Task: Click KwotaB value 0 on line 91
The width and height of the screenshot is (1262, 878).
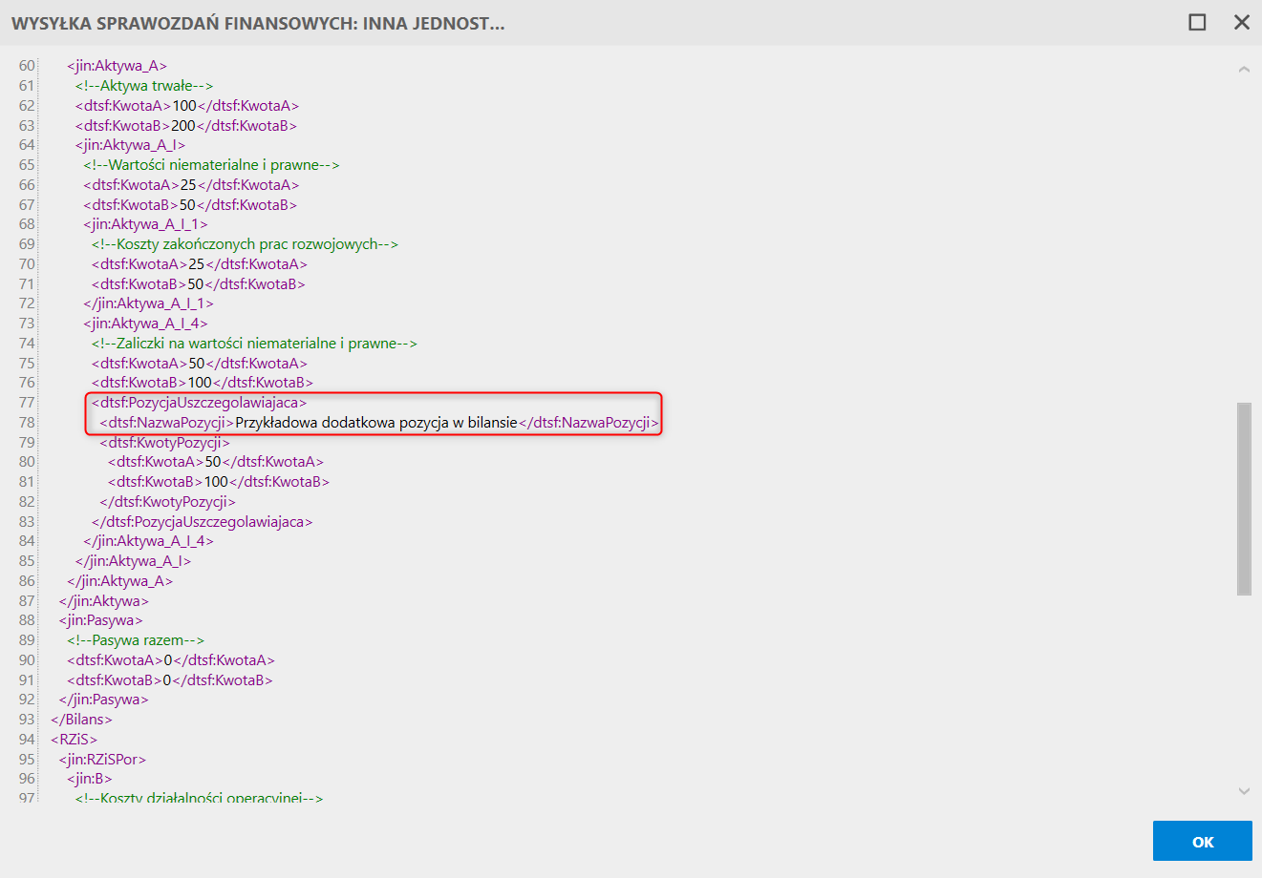Action: pos(166,680)
